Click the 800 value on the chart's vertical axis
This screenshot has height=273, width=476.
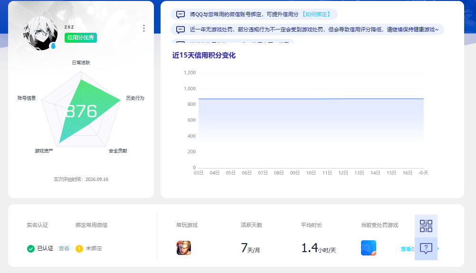coord(191,104)
